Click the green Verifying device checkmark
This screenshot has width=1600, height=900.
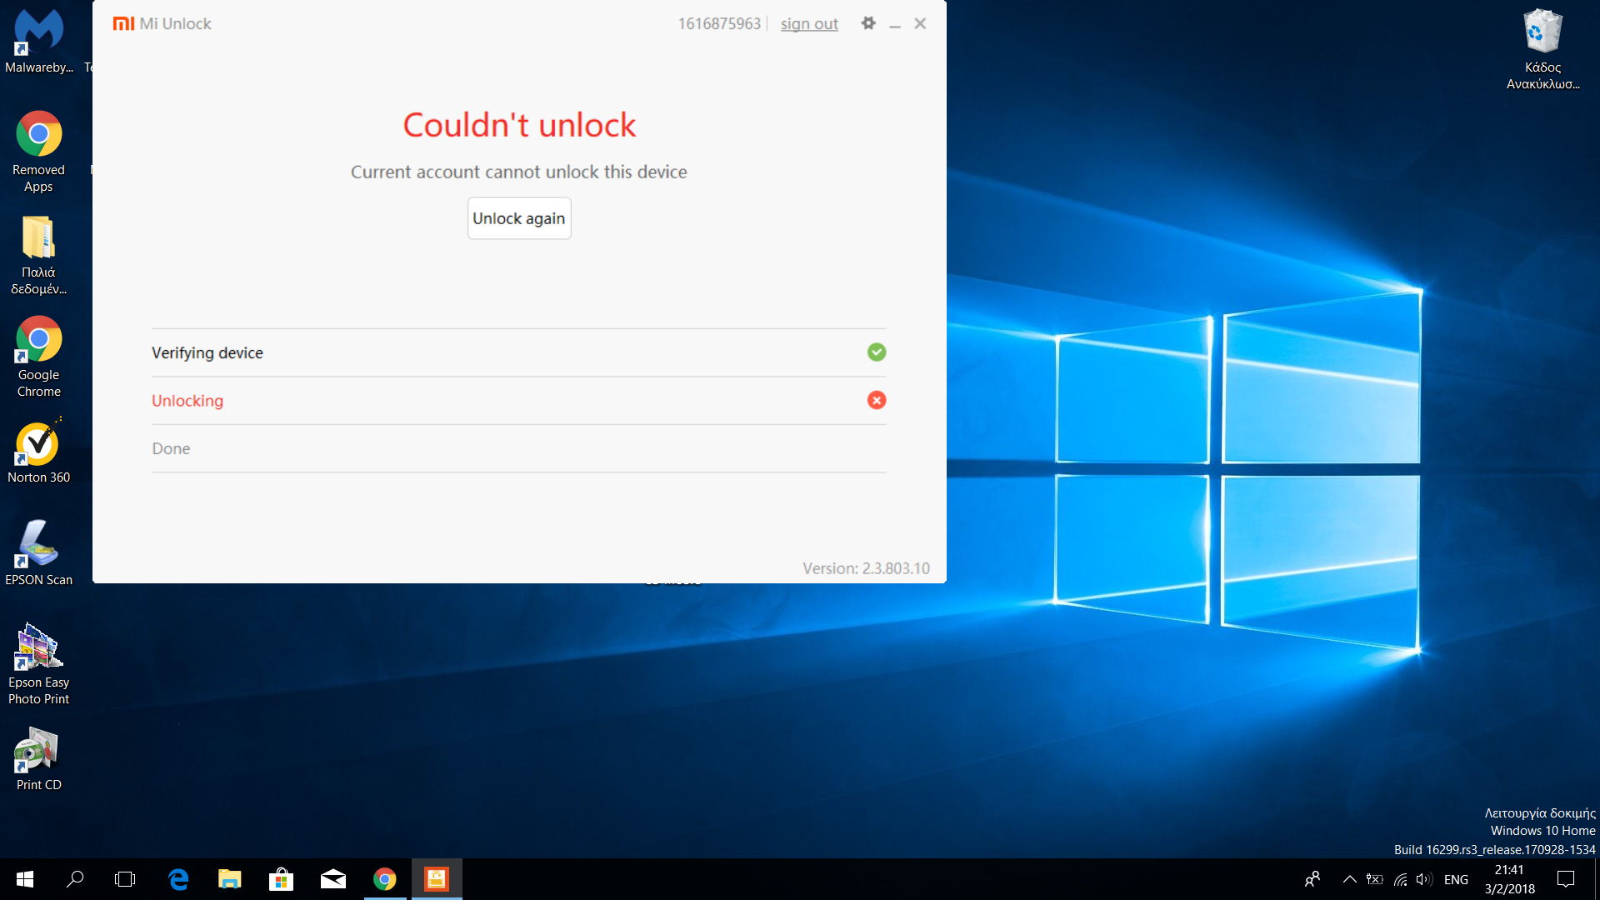click(877, 352)
